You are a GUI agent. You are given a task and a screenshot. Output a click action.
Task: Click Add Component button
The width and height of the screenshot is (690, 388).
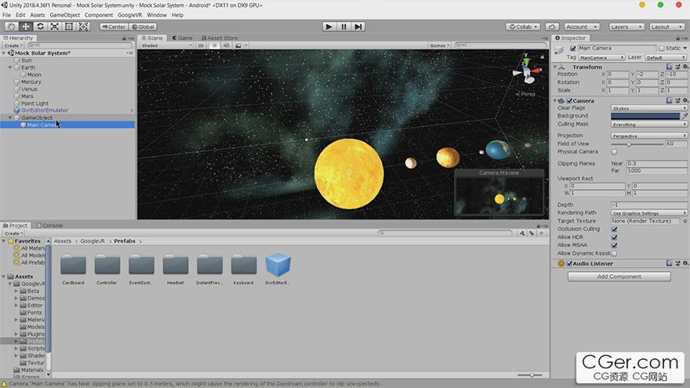click(x=619, y=277)
